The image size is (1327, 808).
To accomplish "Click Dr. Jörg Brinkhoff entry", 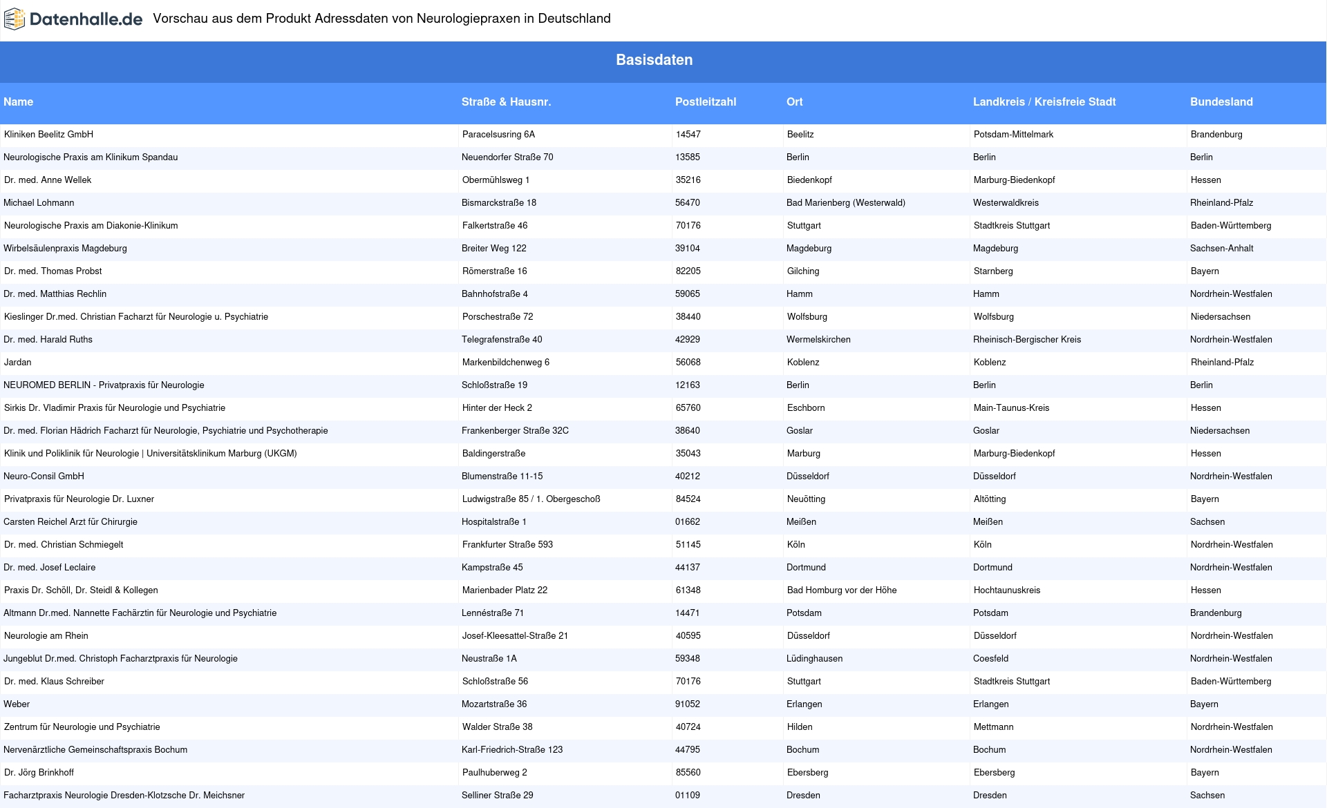I will 39,773.
